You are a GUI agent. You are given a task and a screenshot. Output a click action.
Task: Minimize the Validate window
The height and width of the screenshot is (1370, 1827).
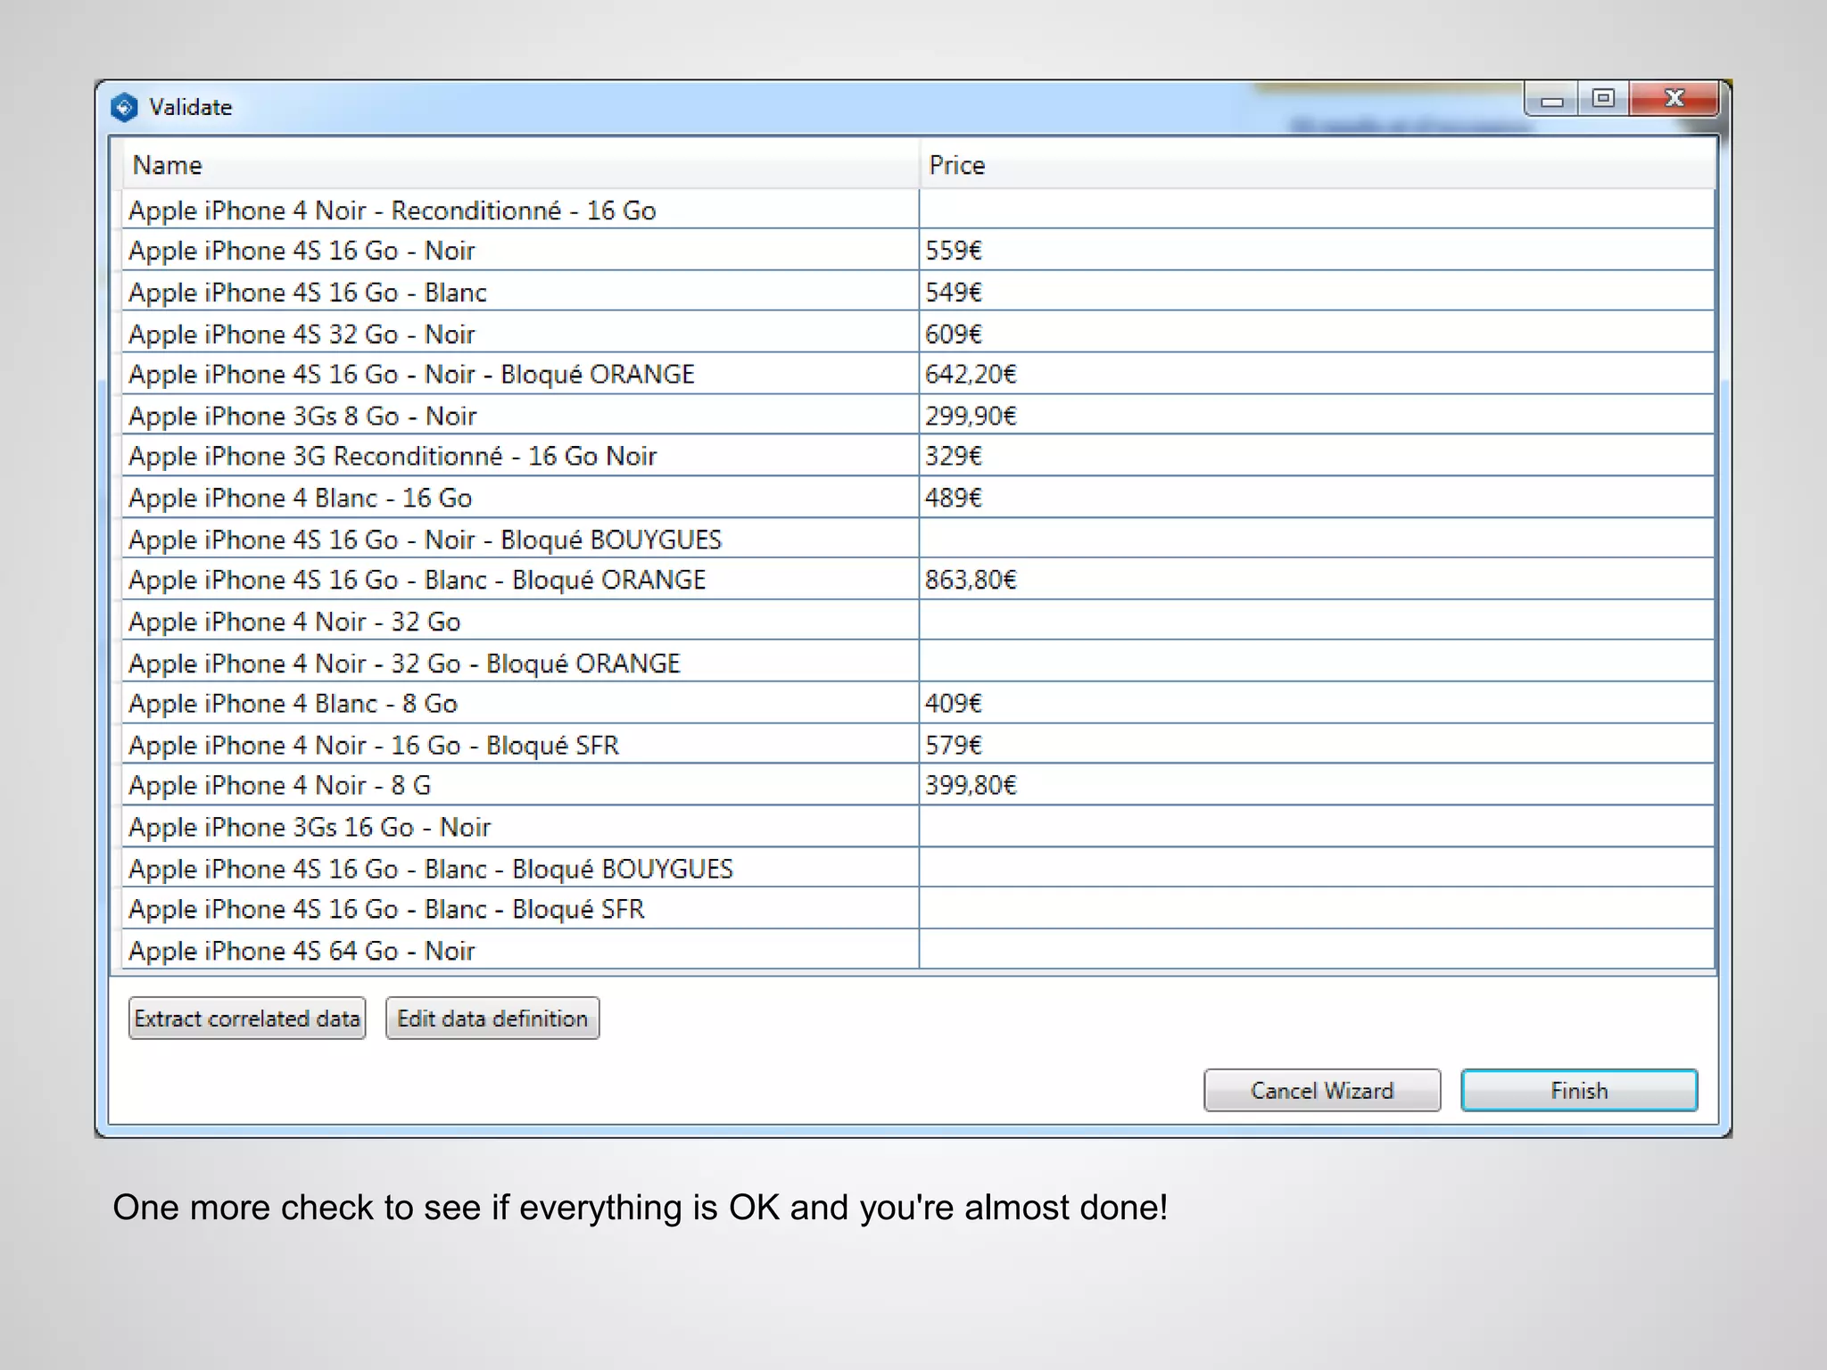tap(1552, 100)
